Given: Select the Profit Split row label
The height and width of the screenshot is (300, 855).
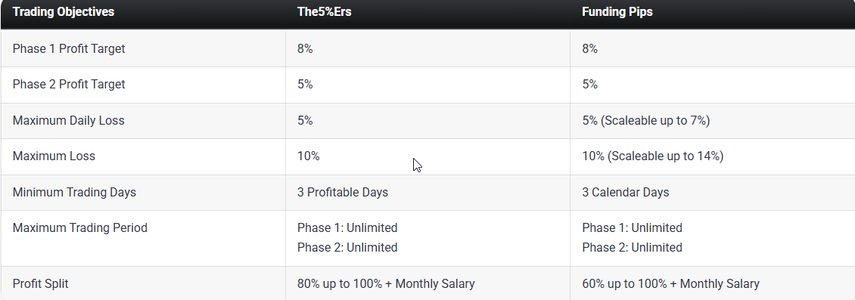Looking at the screenshot, I should [40, 283].
